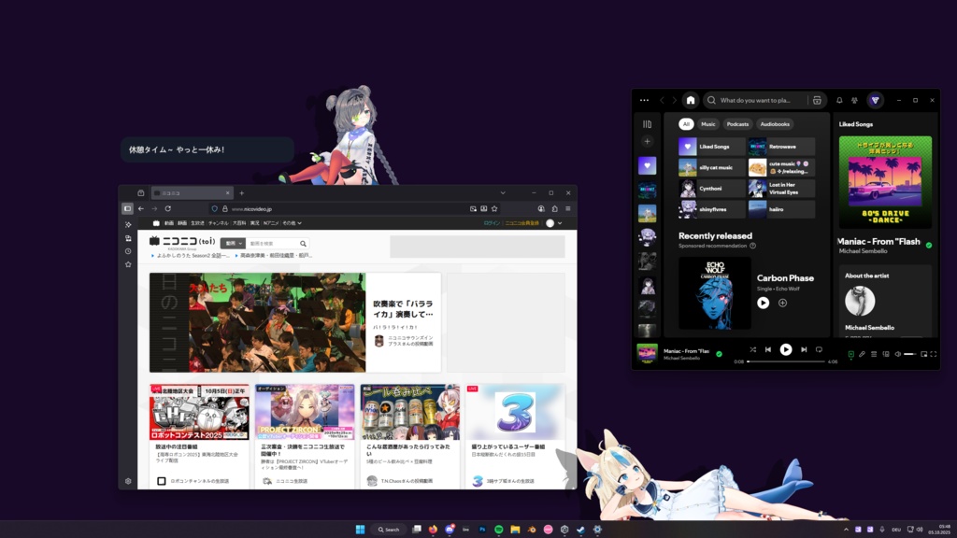Switch to the Music filter in Spotify
957x538 pixels.
[x=707, y=123]
